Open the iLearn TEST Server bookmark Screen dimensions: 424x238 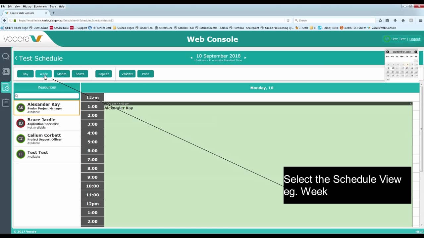point(353,28)
